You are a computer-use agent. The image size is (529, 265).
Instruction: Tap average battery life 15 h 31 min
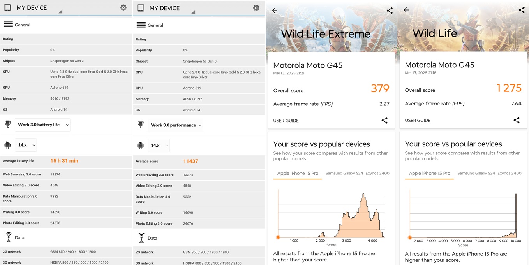point(64,161)
